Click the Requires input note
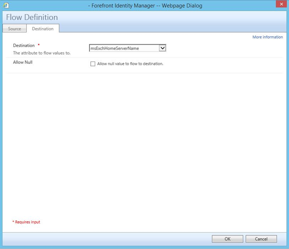 pyautogui.click(x=26, y=222)
